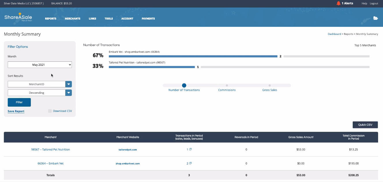Click the BALANCE: $53.20 text
This screenshot has width=383, height=182.
pyautogui.click(x=61, y=3)
